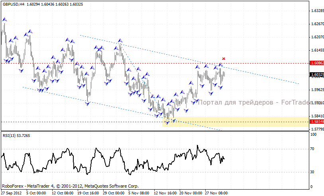324x196 pixels.
Task: Click the RSI 30 level on the scale
Action: tap(313, 172)
